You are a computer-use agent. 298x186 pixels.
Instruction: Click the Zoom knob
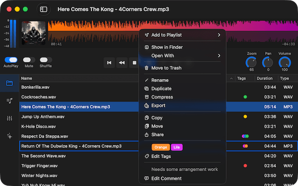251,62
